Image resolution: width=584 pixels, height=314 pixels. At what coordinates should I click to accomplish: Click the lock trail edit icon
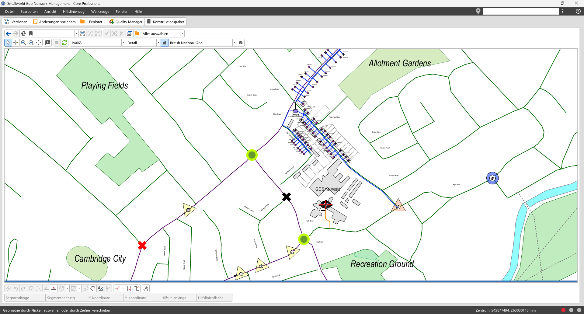(x=101, y=288)
